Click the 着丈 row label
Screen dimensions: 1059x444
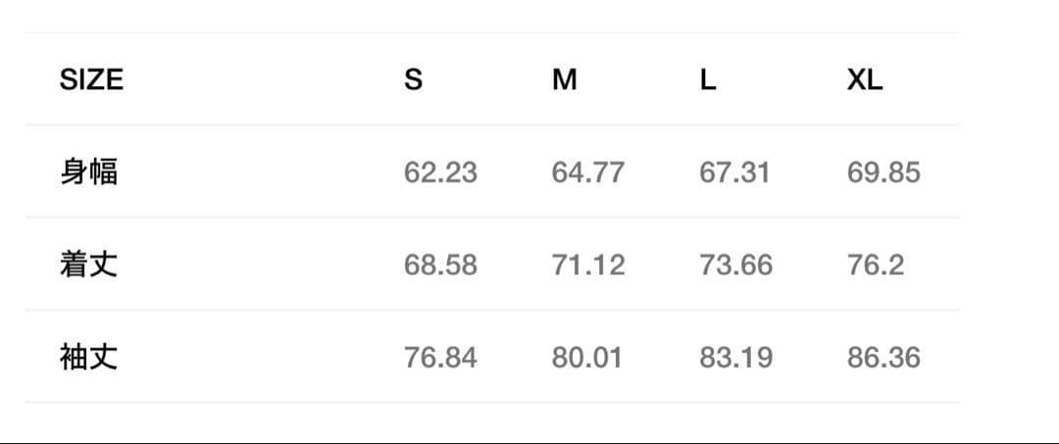[88, 265]
